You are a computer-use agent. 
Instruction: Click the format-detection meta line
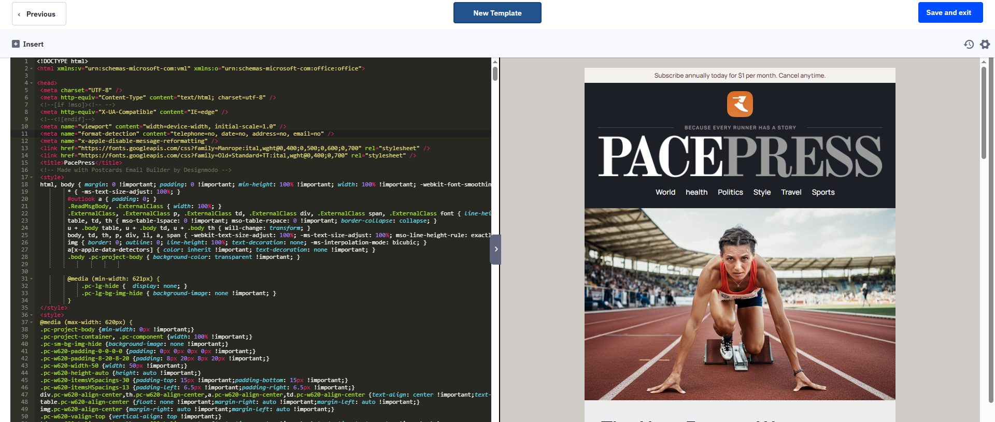(x=187, y=134)
